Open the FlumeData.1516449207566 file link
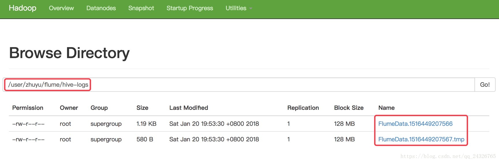The image size is (499, 162). (x=415, y=124)
